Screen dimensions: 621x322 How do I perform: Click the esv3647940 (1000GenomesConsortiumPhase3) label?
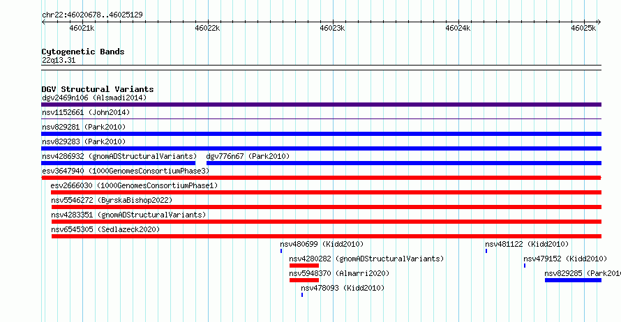[x=126, y=171]
